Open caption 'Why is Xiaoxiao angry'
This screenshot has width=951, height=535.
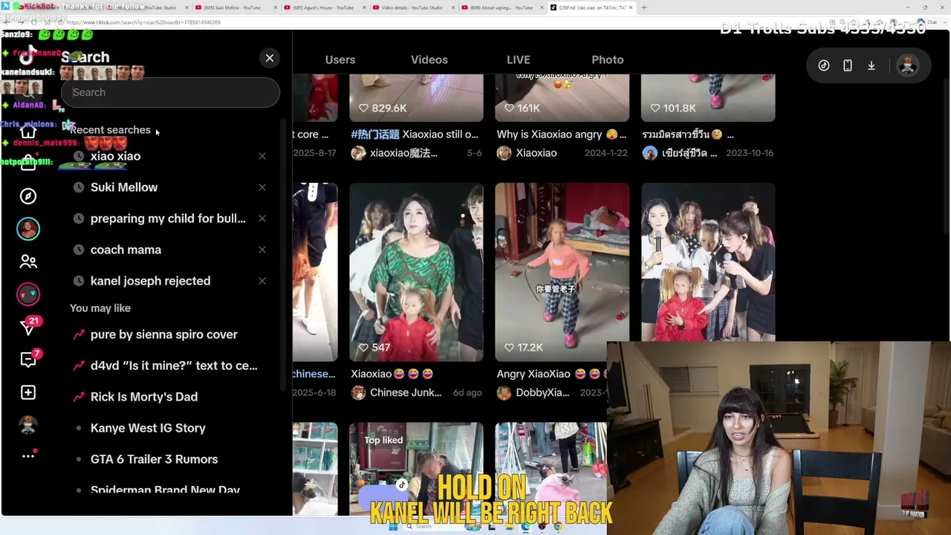561,134
